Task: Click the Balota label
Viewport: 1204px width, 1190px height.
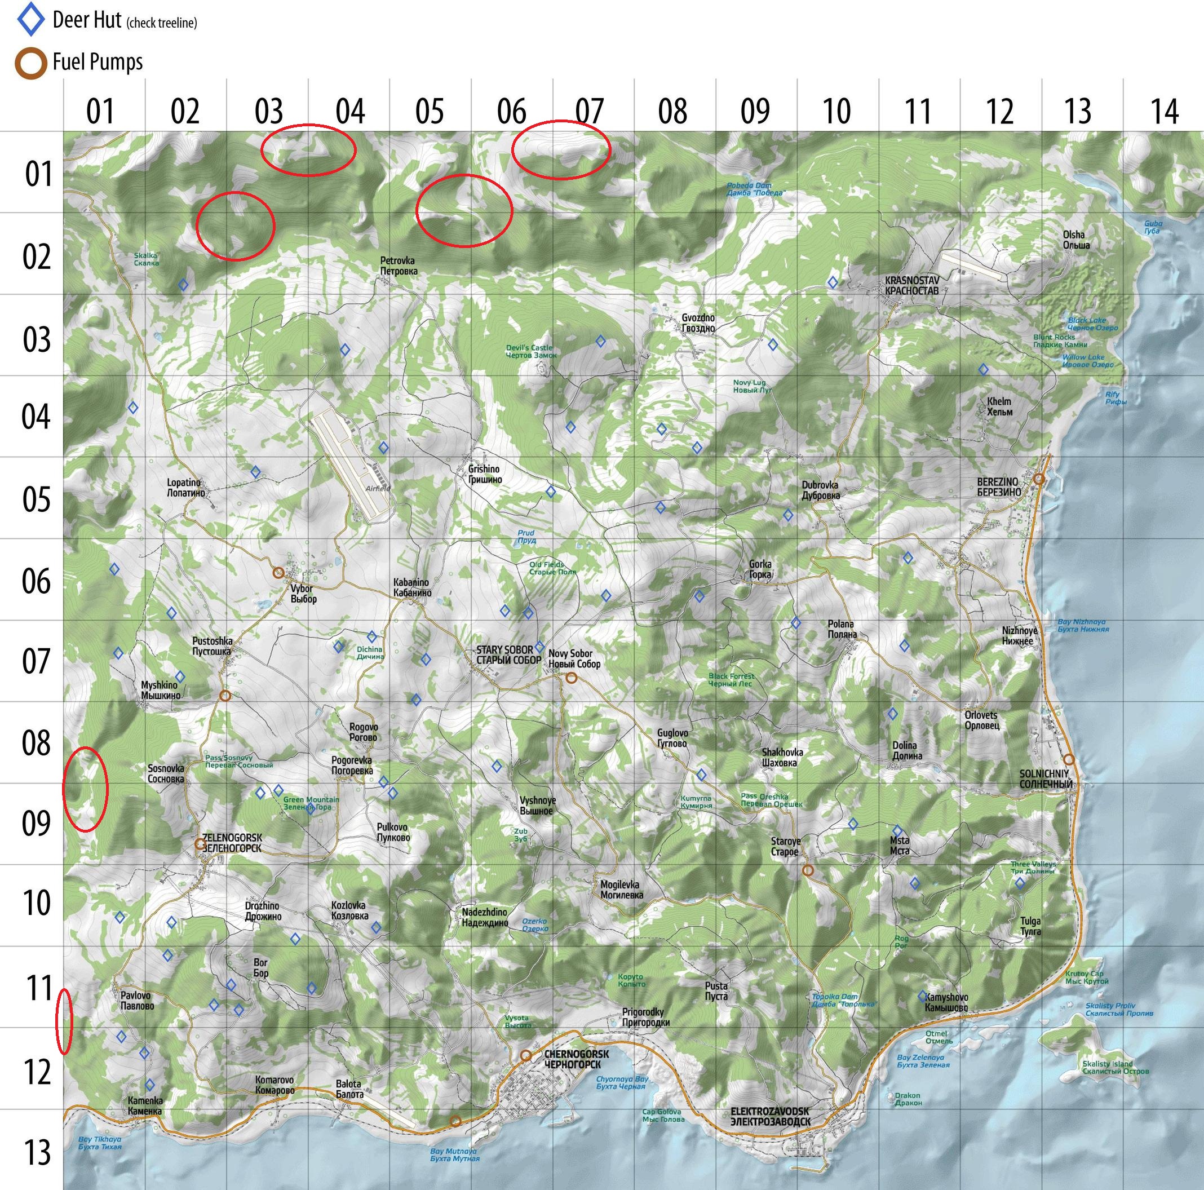Action: coord(349,1089)
